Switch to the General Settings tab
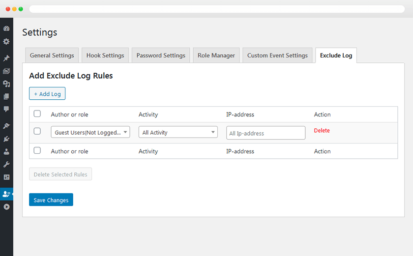 click(52, 56)
